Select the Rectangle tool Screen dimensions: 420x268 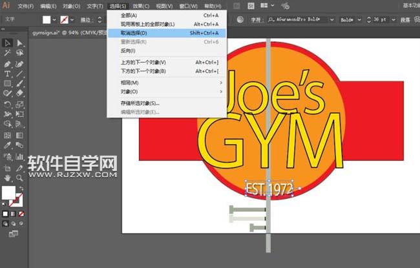tap(7, 83)
